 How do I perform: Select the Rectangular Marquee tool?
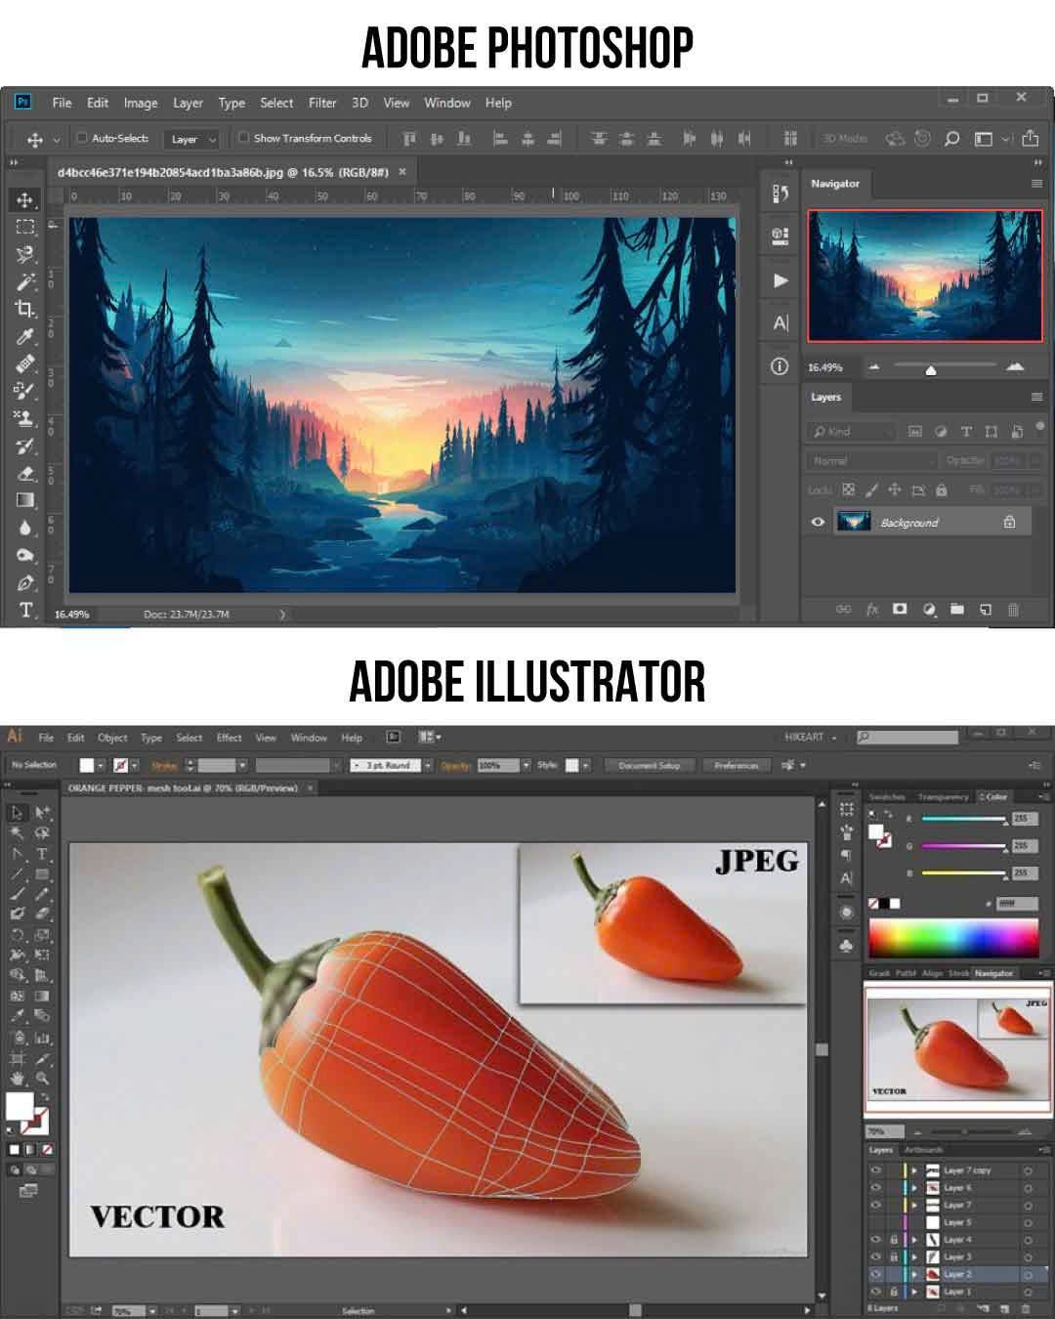click(24, 227)
